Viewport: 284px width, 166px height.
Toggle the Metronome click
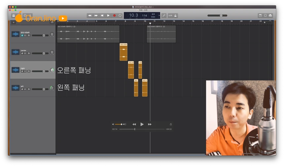click(x=175, y=15)
